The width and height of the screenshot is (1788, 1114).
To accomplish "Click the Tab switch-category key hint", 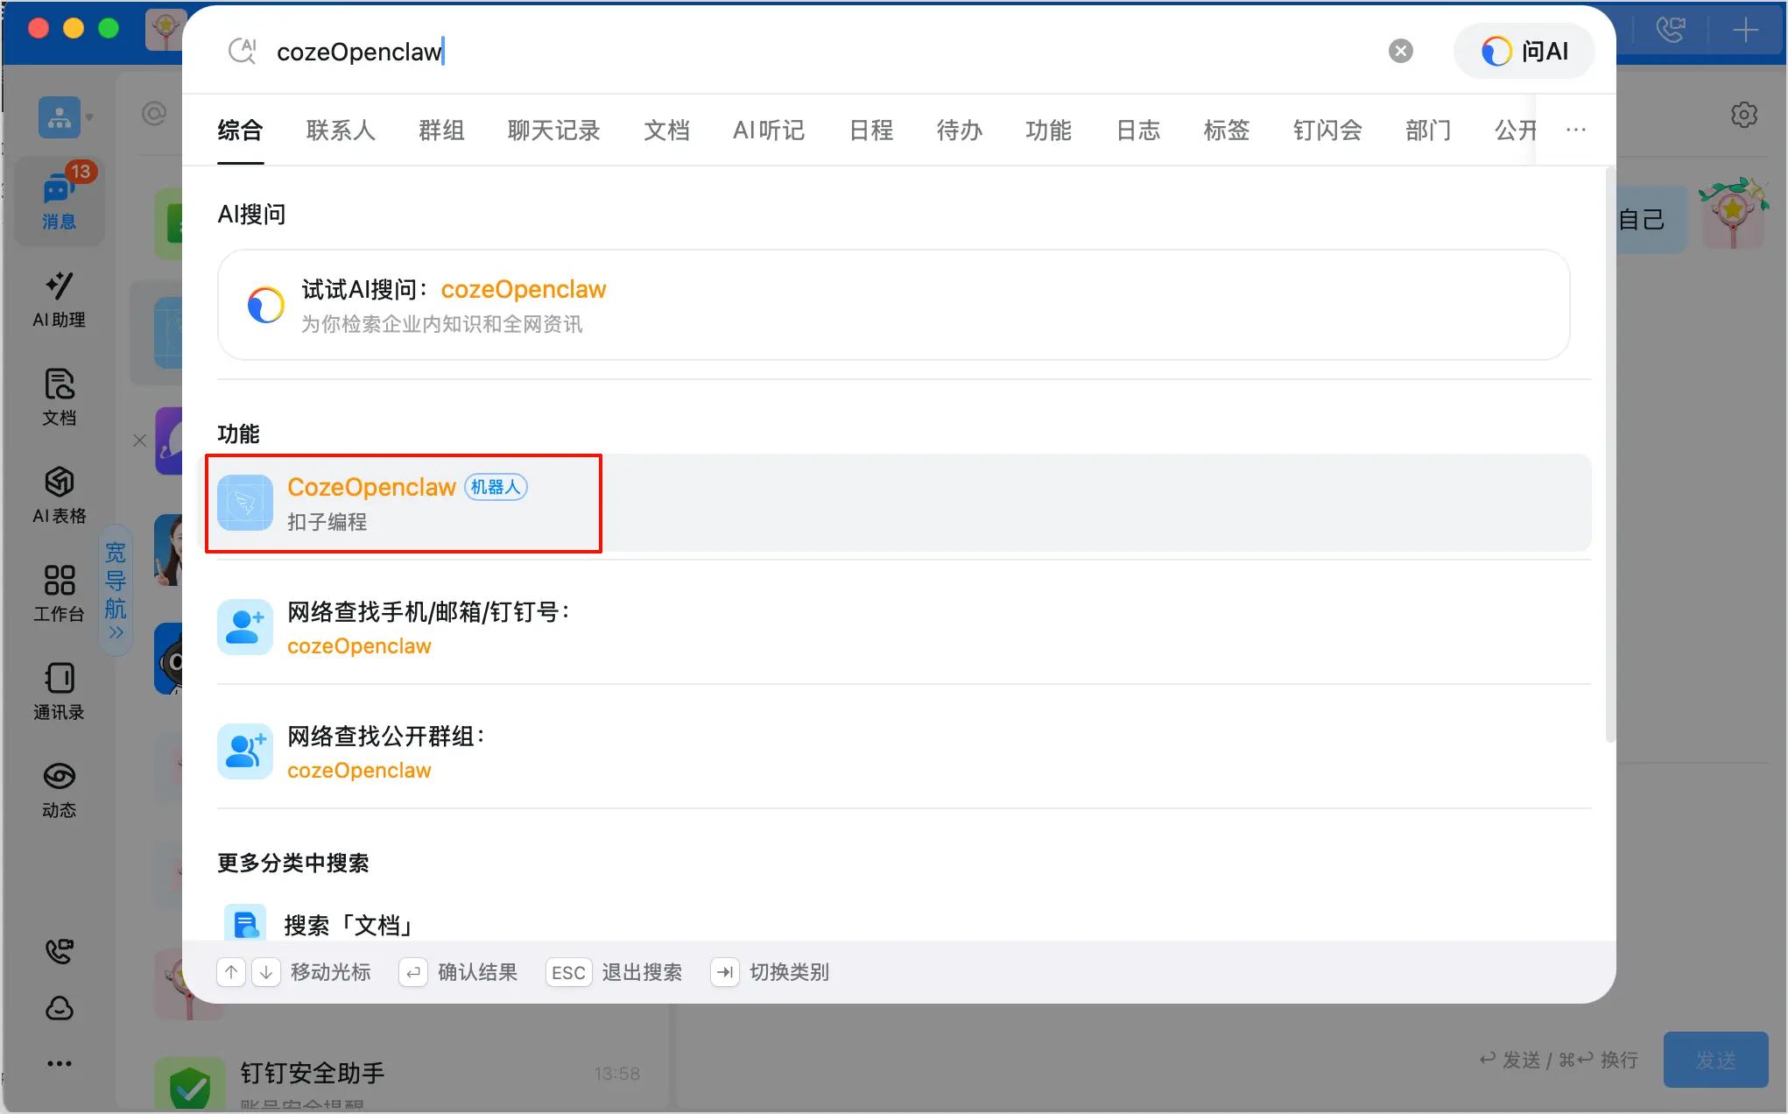I will [x=725, y=972].
